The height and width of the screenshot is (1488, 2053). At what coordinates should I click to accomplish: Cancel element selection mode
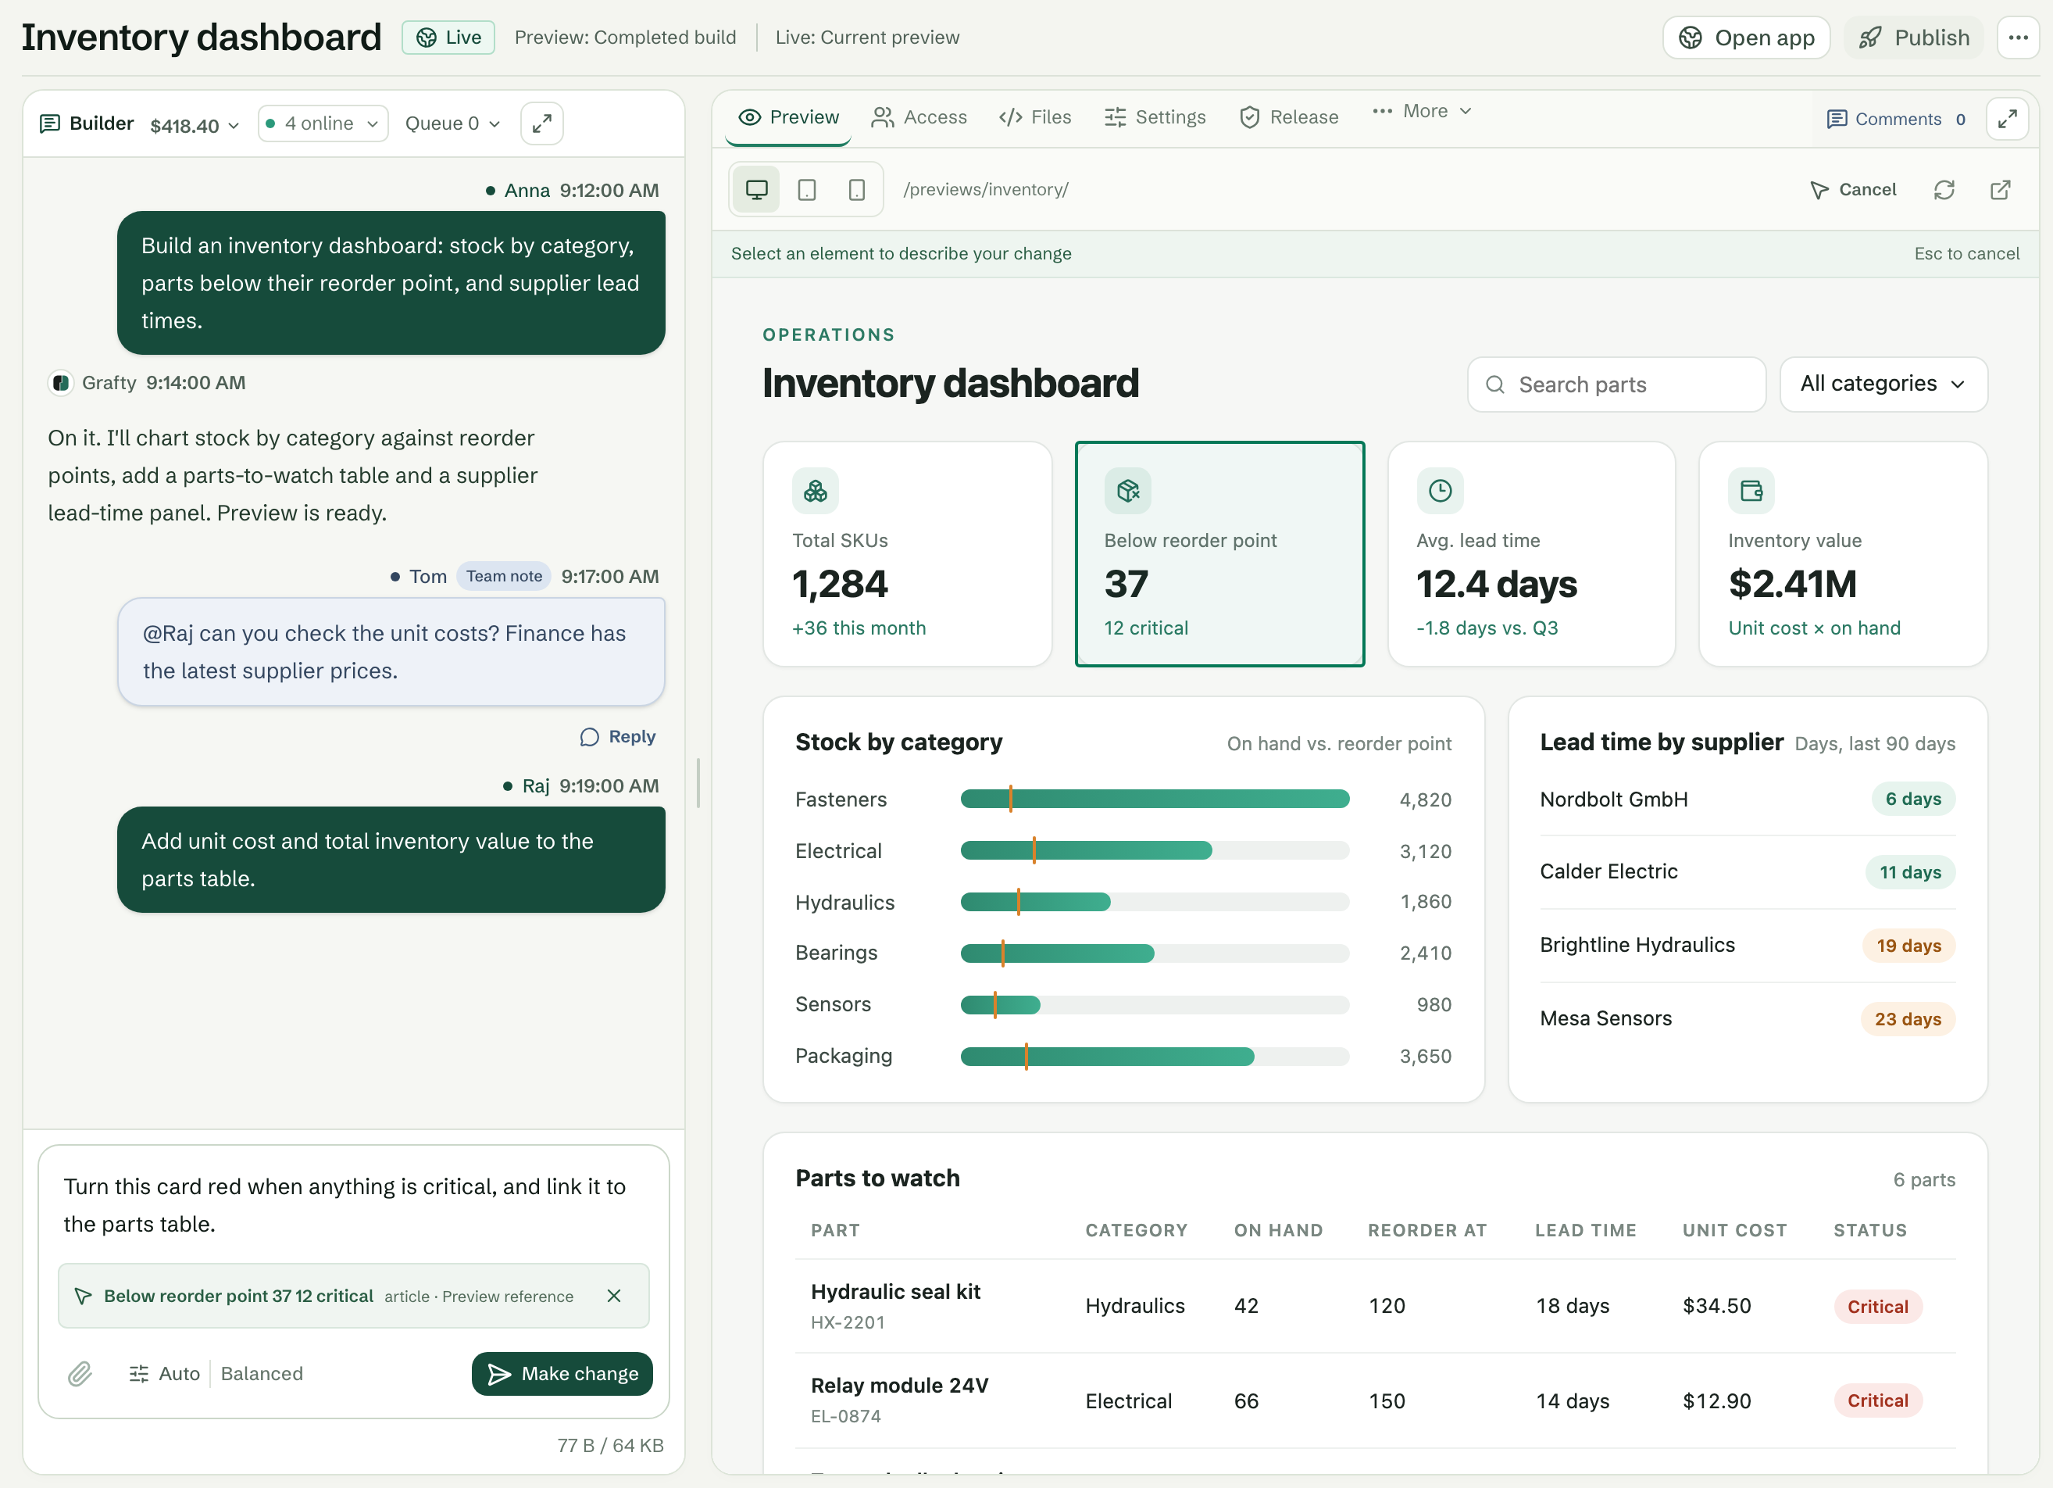click(1852, 189)
